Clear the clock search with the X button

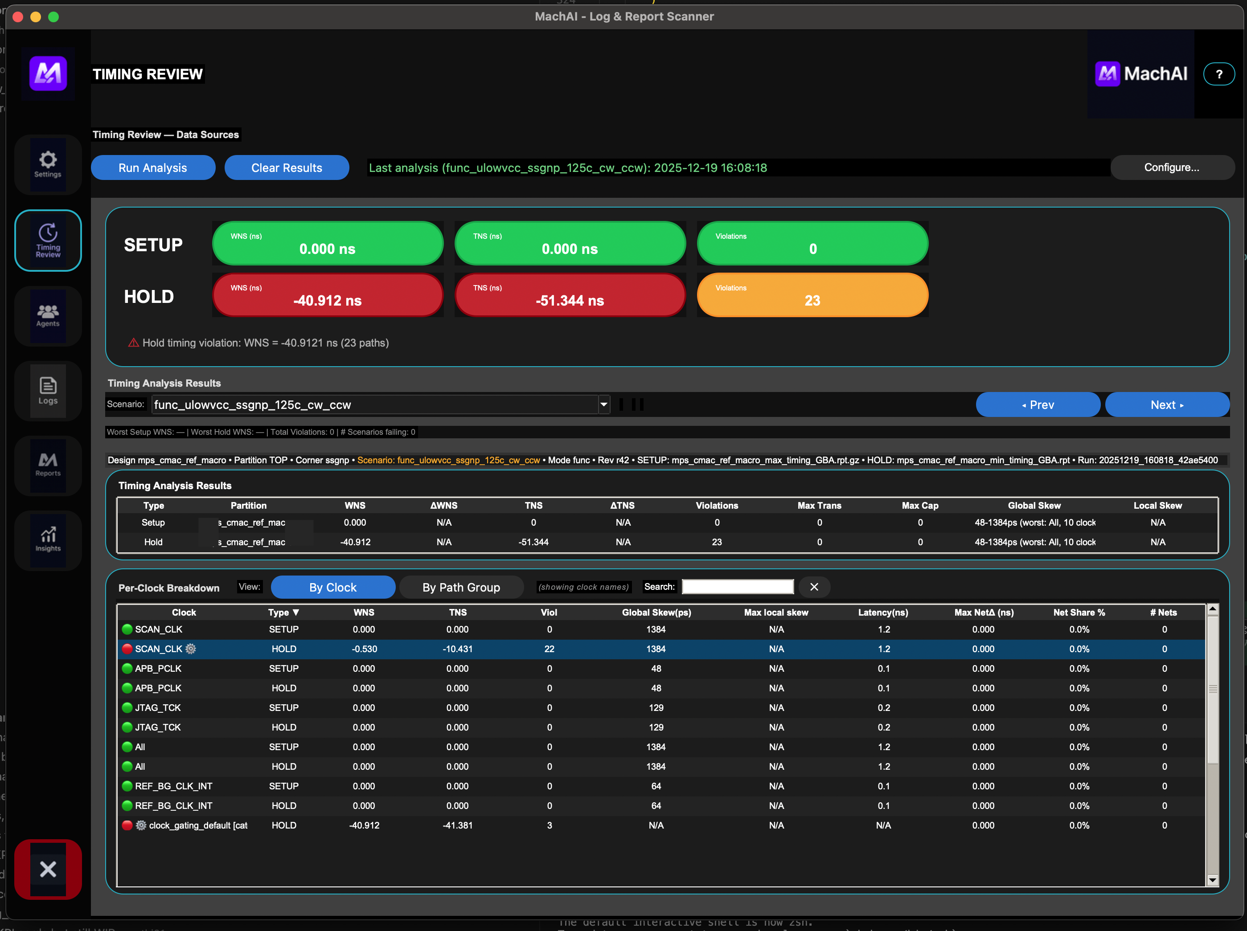[x=814, y=587]
